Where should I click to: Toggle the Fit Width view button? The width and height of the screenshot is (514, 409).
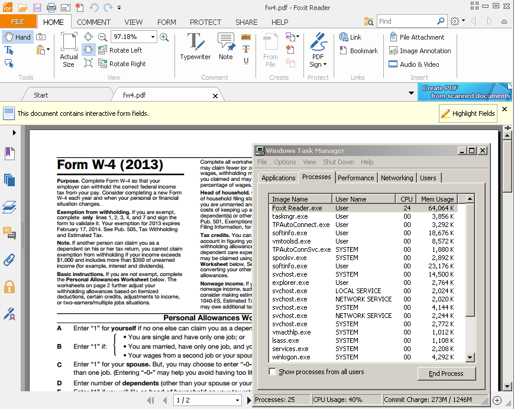(x=89, y=50)
